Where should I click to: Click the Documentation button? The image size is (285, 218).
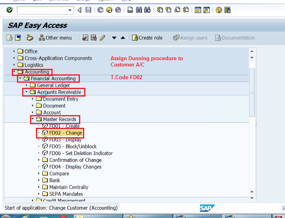tap(235, 38)
